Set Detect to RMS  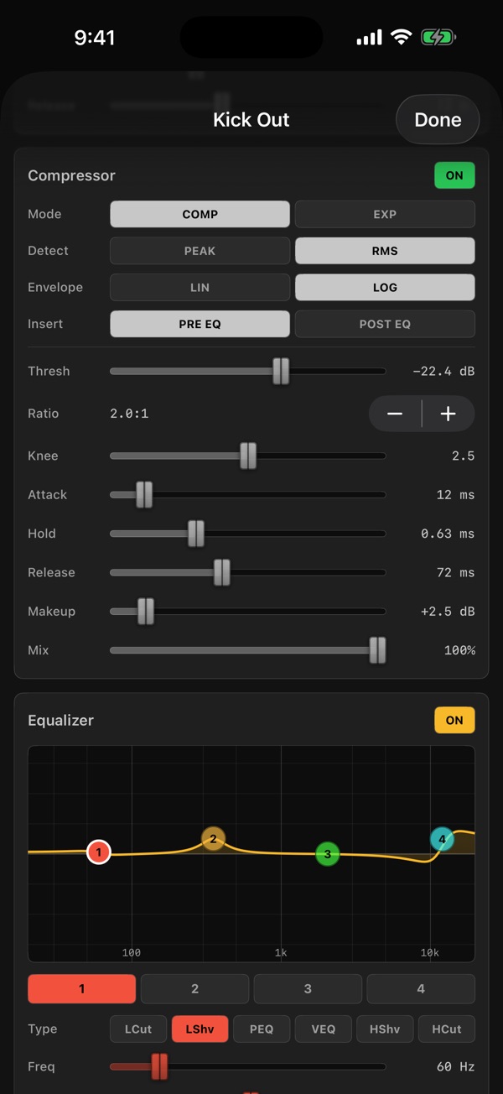[385, 251]
